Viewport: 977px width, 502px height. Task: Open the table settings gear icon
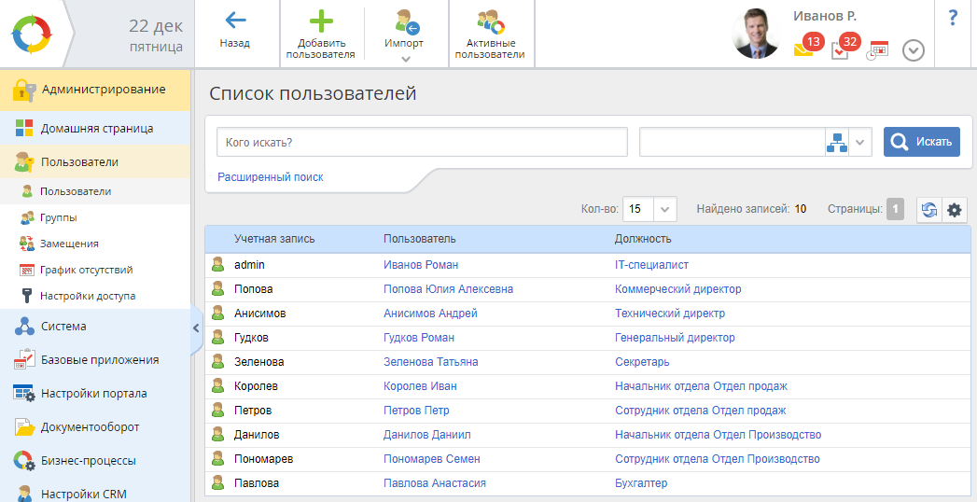point(954,210)
